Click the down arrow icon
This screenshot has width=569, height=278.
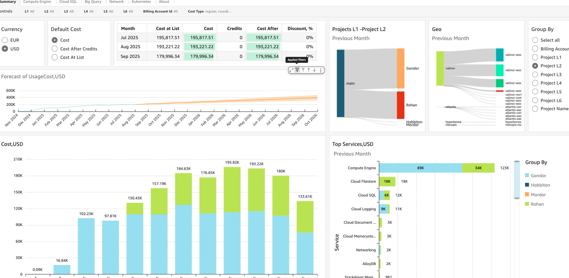click(314, 70)
